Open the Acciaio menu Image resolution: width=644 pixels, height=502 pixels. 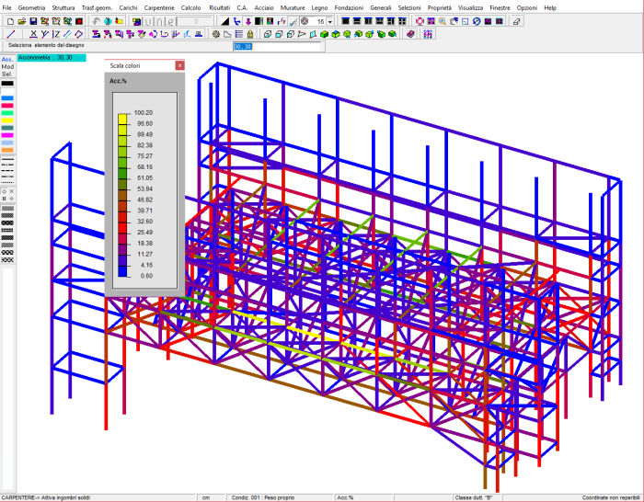(x=264, y=6)
